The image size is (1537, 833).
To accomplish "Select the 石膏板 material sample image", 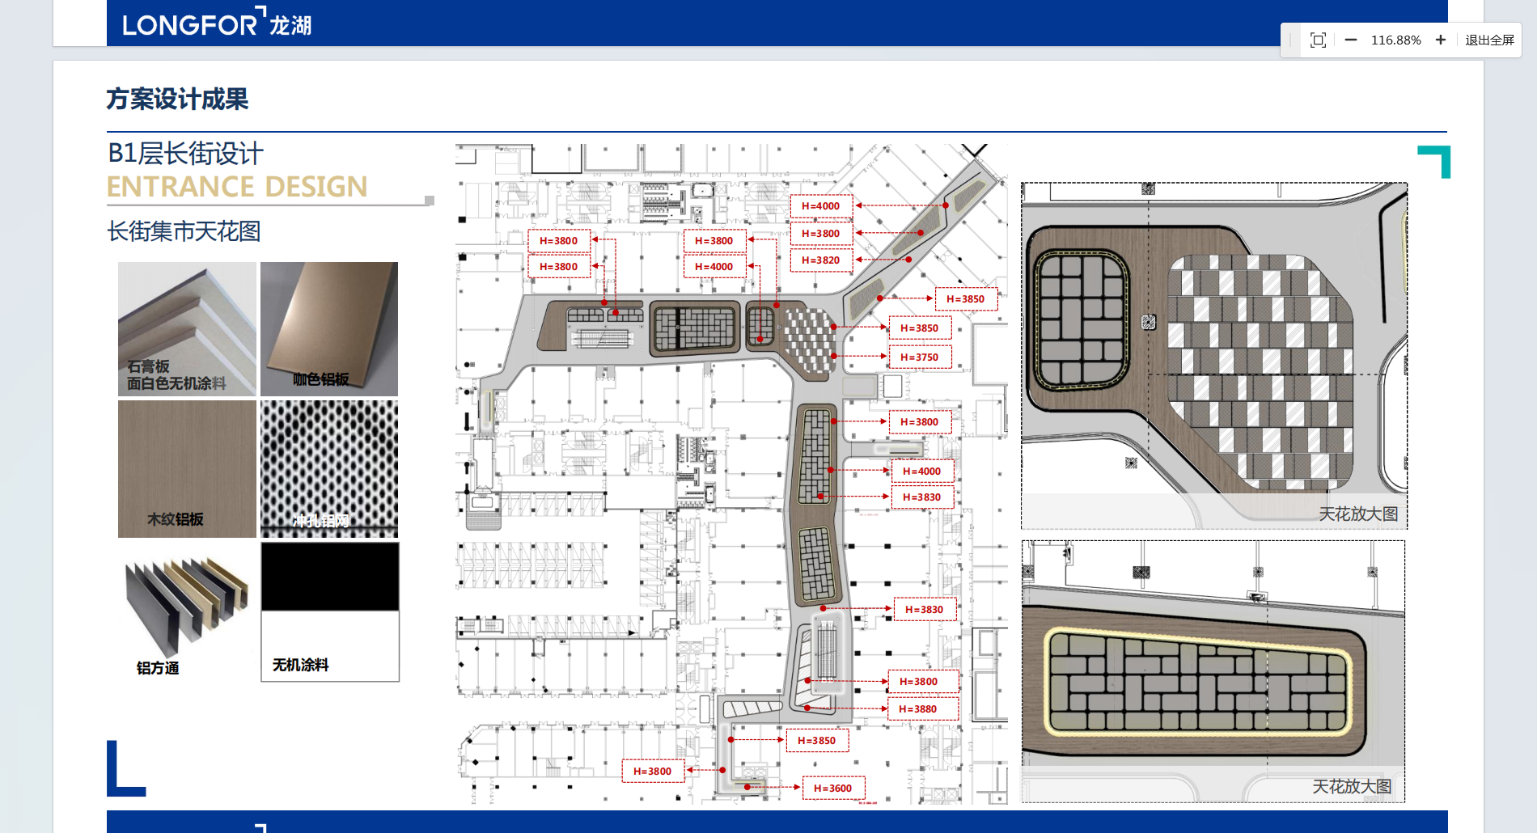I will click(187, 328).
